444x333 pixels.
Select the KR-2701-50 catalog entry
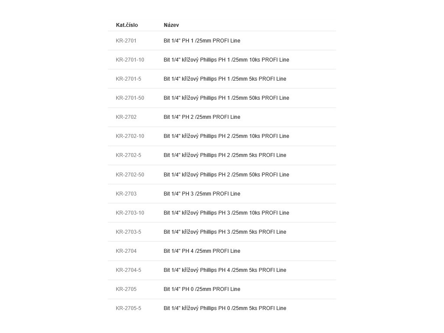[x=130, y=98]
